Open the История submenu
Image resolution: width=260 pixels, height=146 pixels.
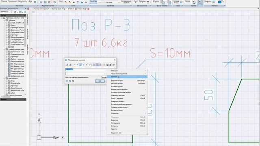127,71
